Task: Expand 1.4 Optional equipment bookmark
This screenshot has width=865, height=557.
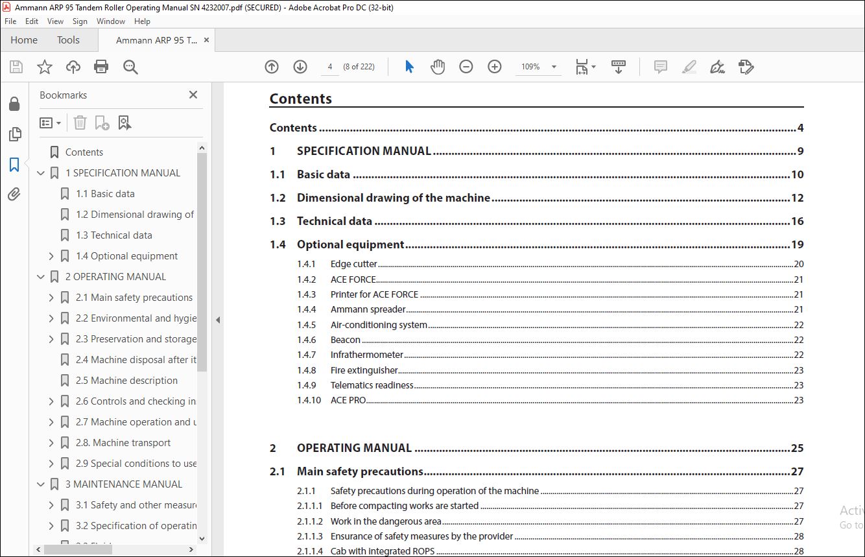Action: [x=51, y=256]
